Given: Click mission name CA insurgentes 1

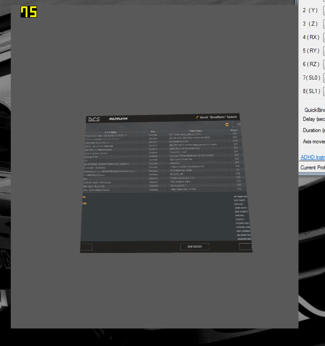Looking at the screenshot, I should click(x=178, y=185).
